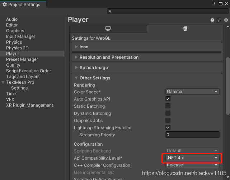Viewport: 230px width, 180px height.
Task: Open the Player settings gear menu
Action: tap(226, 20)
